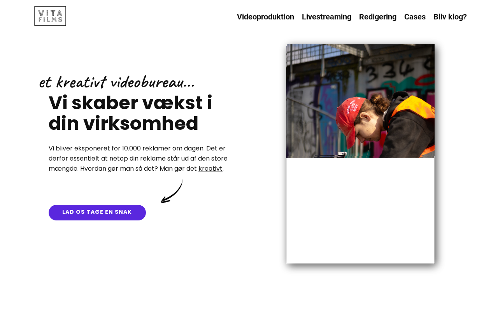This screenshot has width=498, height=311.
Task: Click the hand-drawn curved arrow graphic
Action: tap(172, 191)
